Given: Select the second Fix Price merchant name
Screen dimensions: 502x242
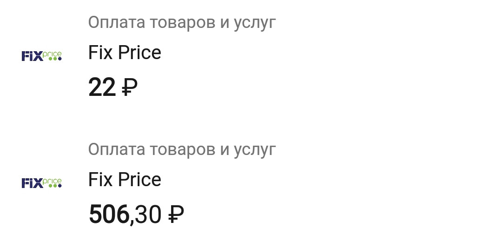Looking at the screenshot, I should point(125,180).
